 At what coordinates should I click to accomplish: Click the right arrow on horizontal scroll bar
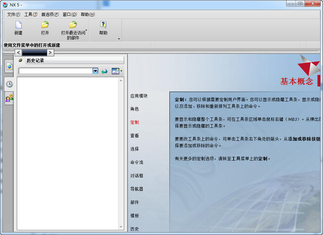coord(50,52)
